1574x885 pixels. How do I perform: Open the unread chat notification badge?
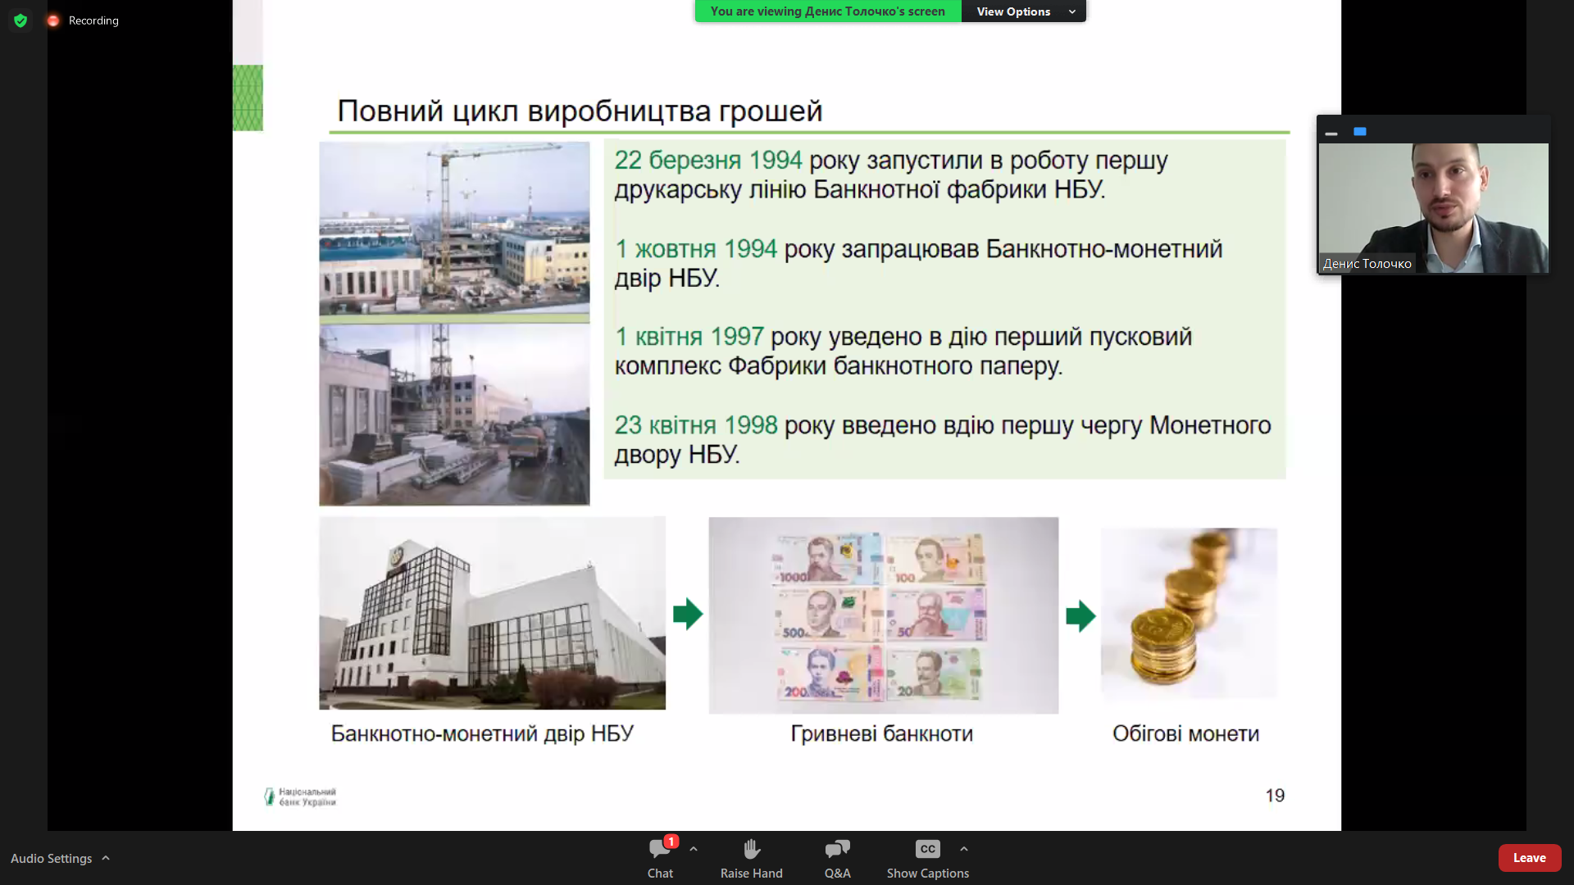click(671, 841)
